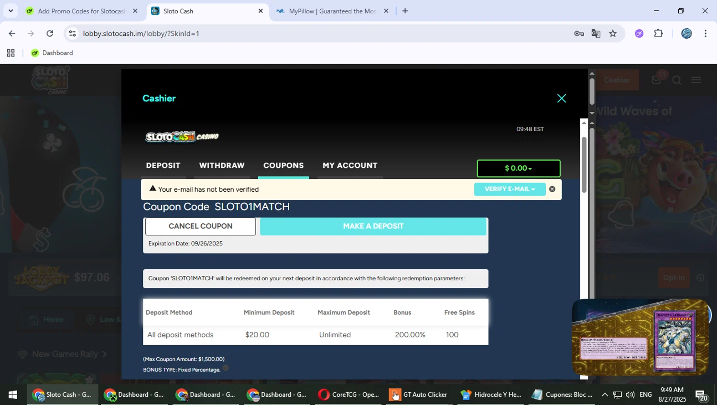Click the Sloto Cash logo in lobby
The image size is (717, 405).
51,79
